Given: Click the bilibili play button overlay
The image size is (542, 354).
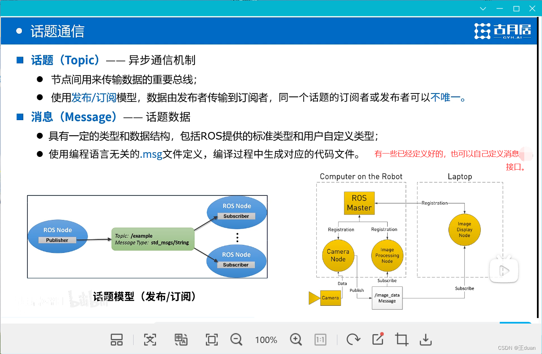Looking at the screenshot, I should tap(504, 269).
